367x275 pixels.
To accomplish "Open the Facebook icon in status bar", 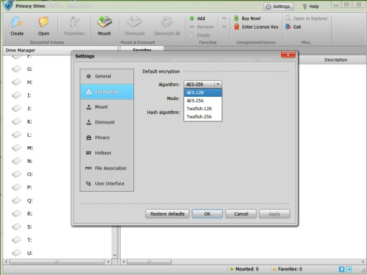I will [342, 269].
